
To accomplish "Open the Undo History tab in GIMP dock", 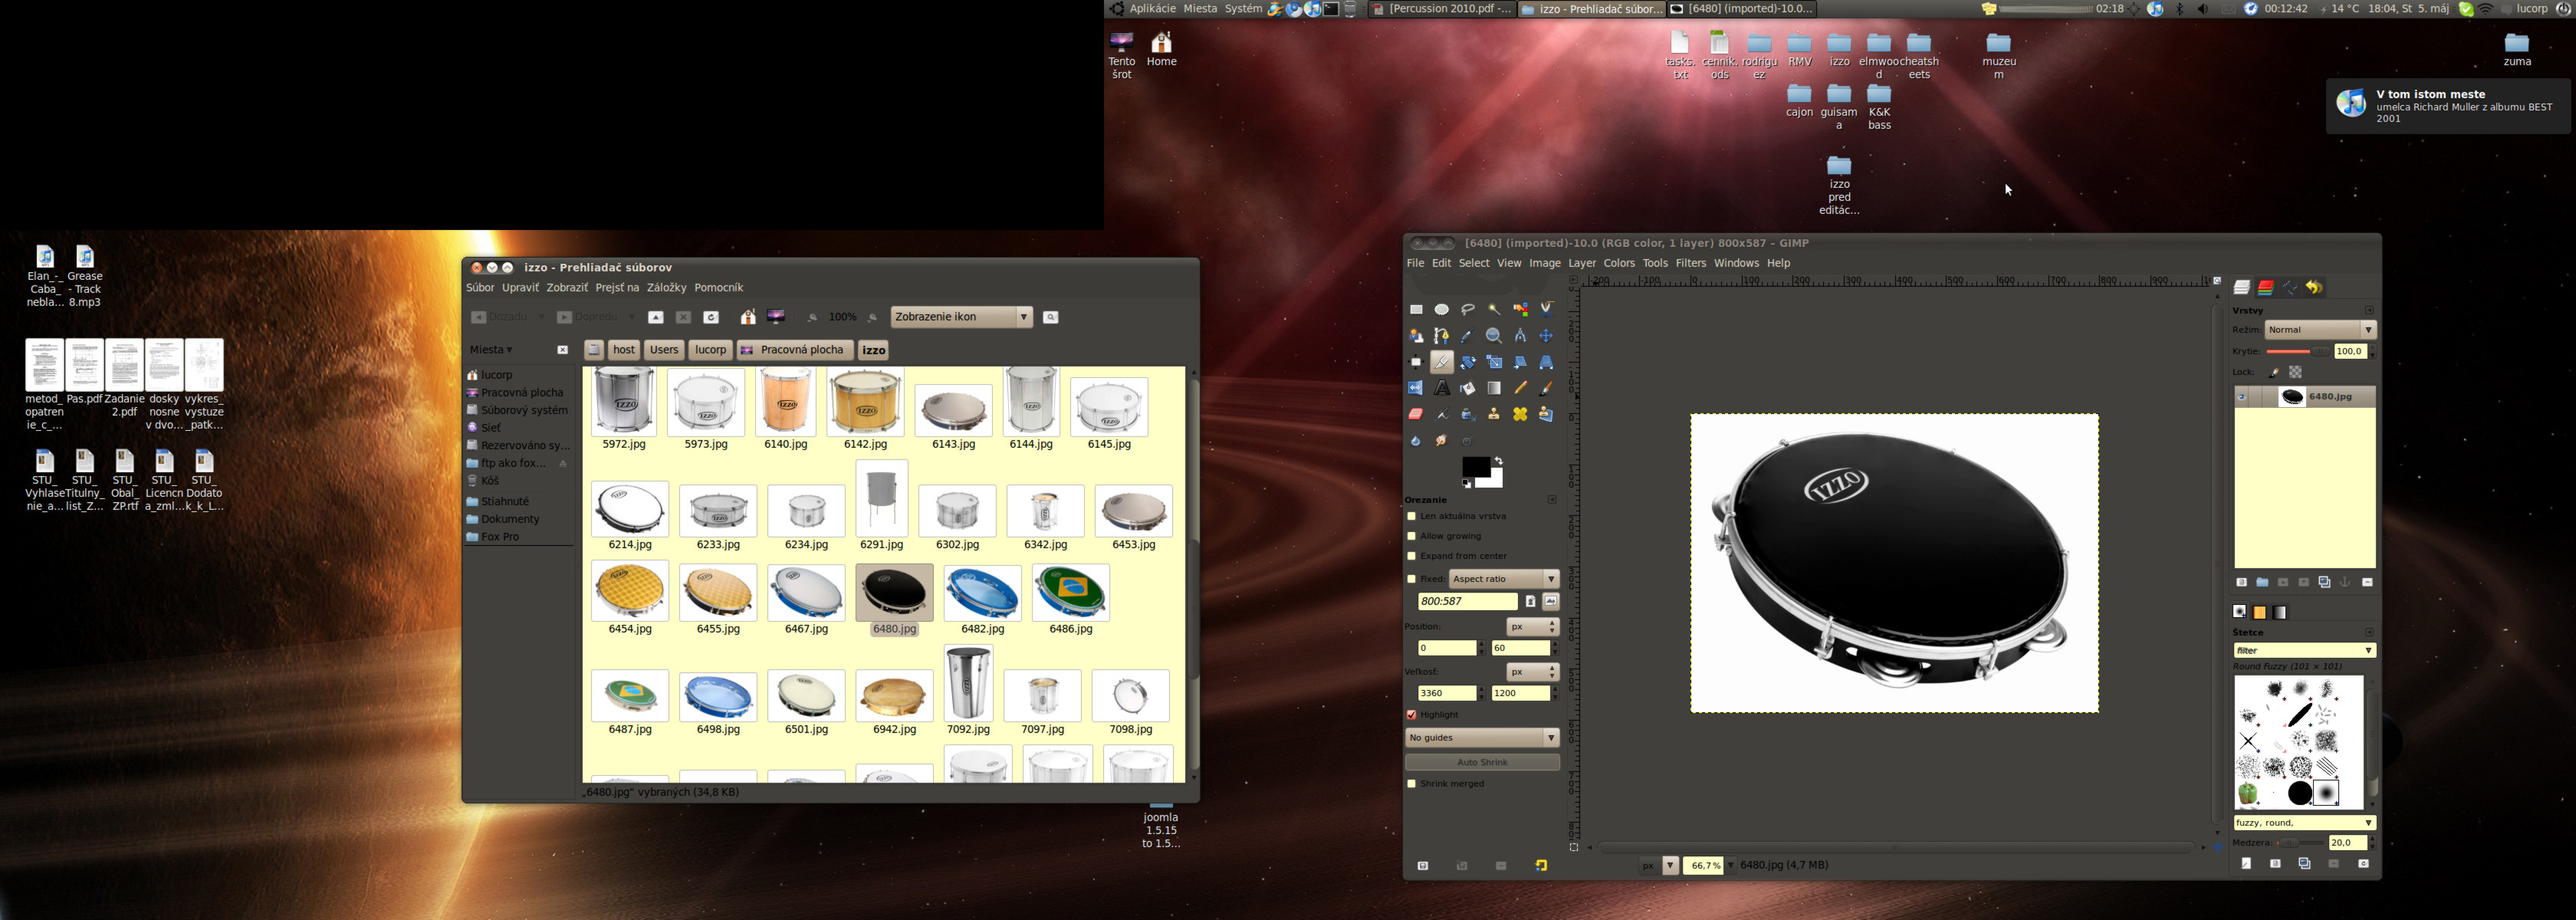I will click(x=2314, y=287).
